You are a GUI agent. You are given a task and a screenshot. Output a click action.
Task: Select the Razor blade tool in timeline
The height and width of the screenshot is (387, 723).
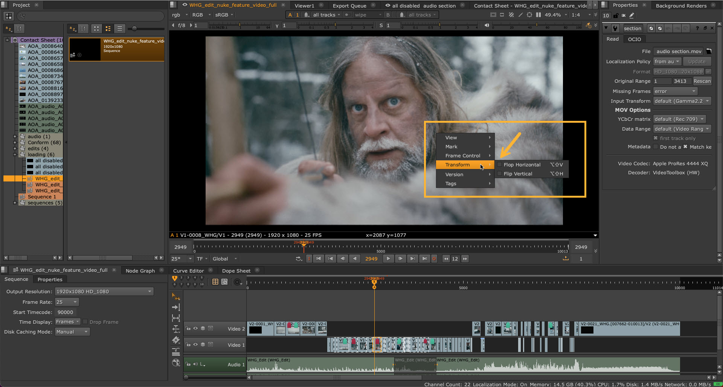(176, 340)
